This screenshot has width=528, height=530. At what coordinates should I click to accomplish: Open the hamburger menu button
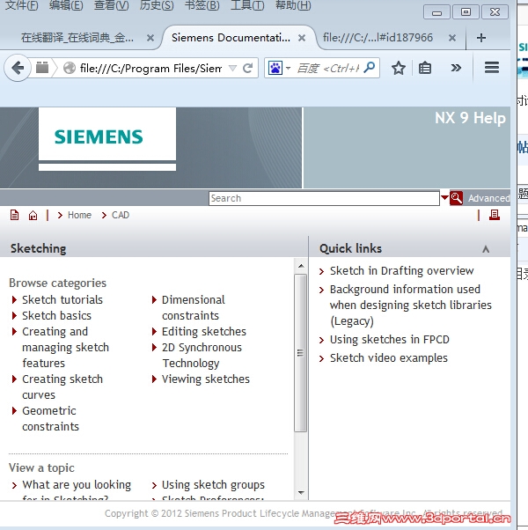[492, 68]
